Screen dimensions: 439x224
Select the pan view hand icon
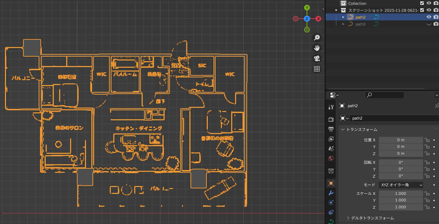pyautogui.click(x=317, y=48)
